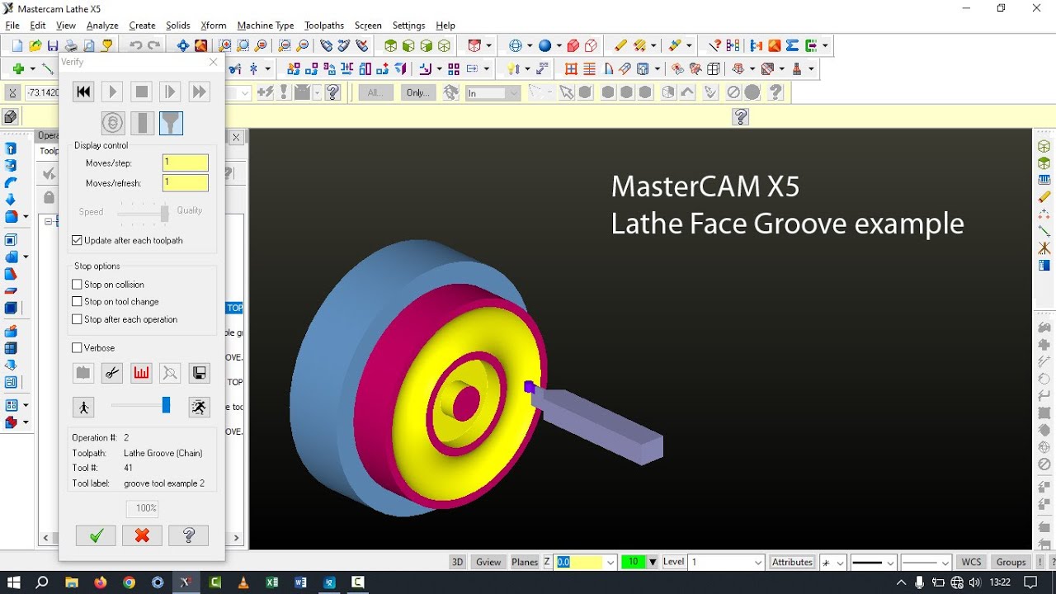Click the Zoom window magnifier icon
Image resolution: width=1056 pixels, height=594 pixels.
click(x=224, y=46)
